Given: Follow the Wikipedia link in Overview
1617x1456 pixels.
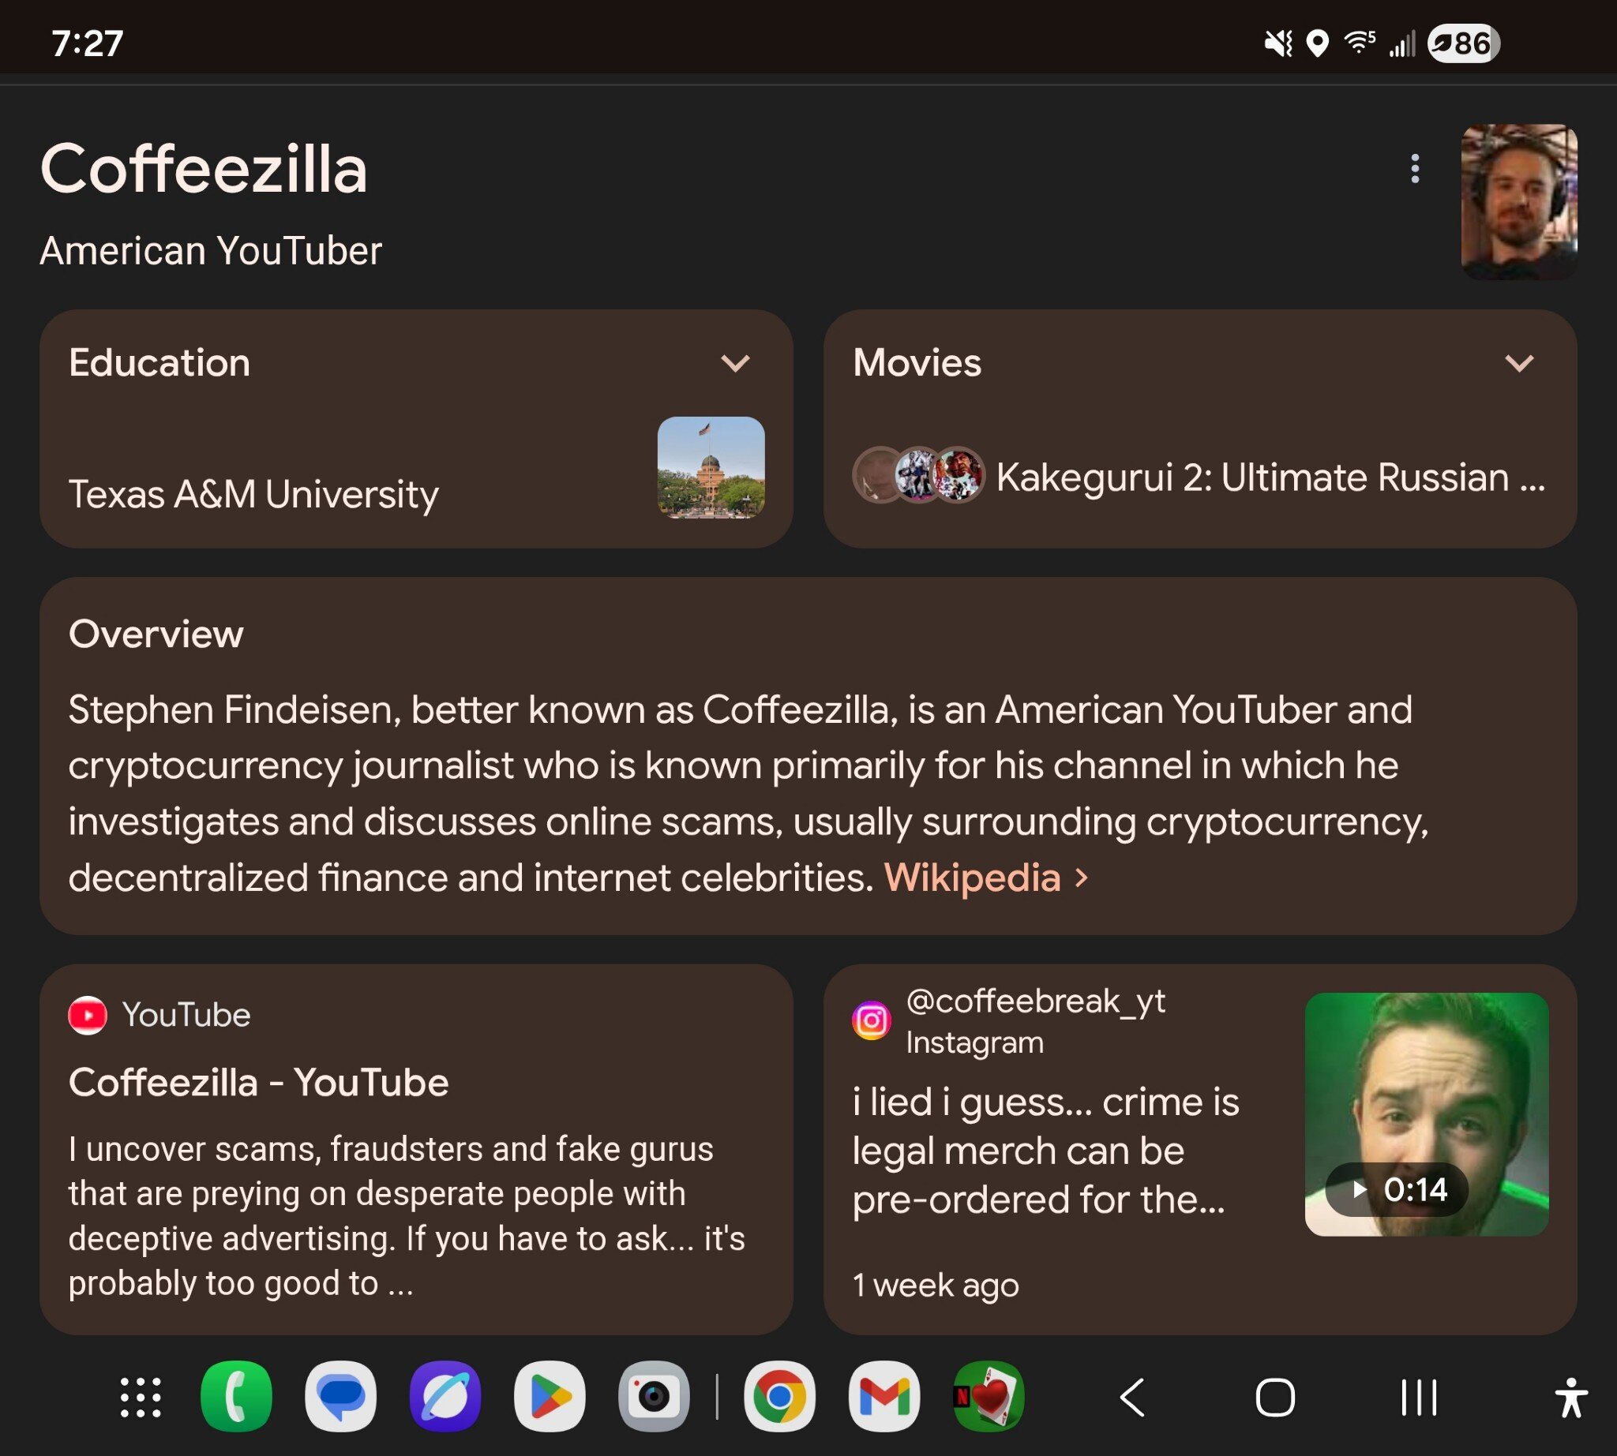Looking at the screenshot, I should coord(972,878).
